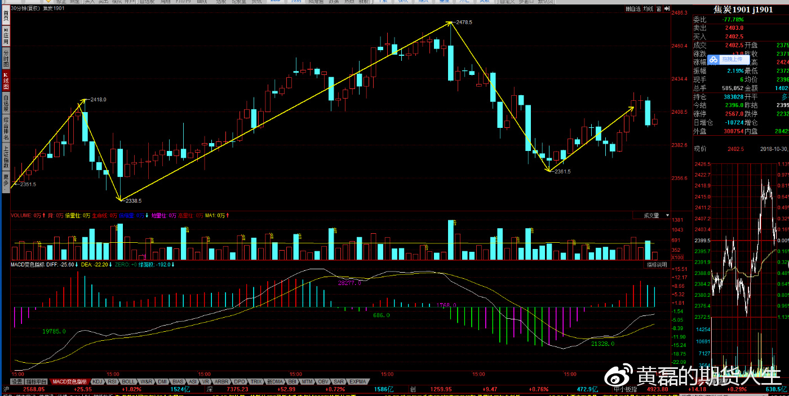Click the 2478.5 high price label
789x396 pixels.
pyautogui.click(x=464, y=22)
